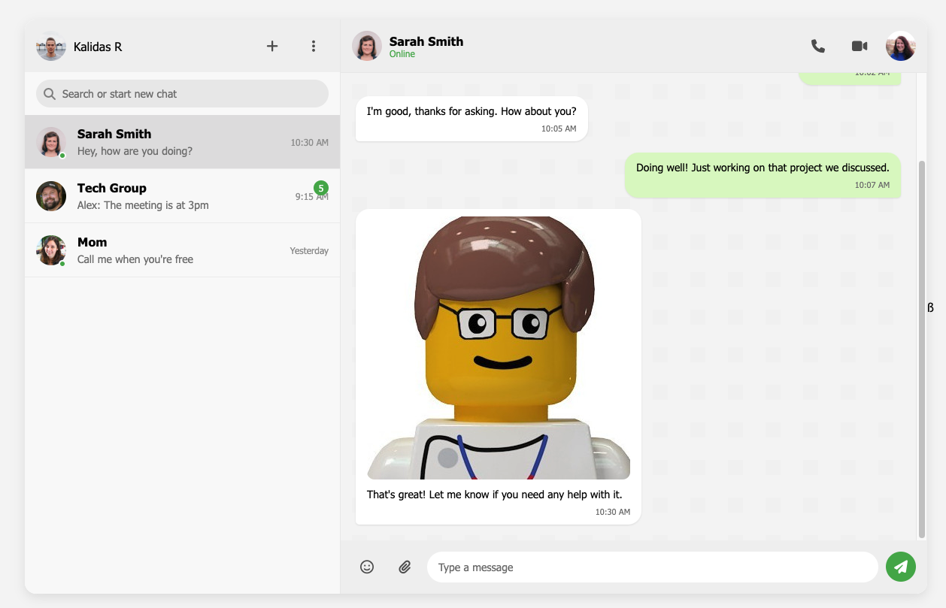This screenshot has width=946, height=608.
Task: Send the message with green button
Action: 901,567
